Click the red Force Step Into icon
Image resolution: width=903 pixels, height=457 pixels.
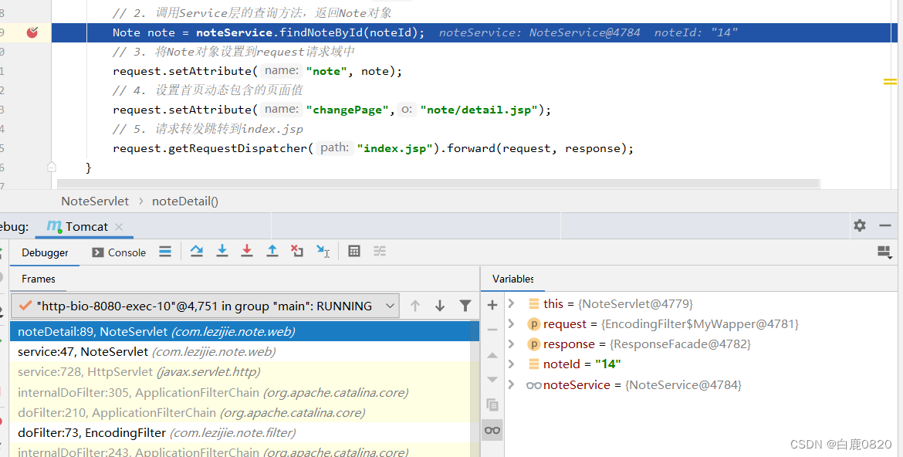pyautogui.click(x=246, y=251)
